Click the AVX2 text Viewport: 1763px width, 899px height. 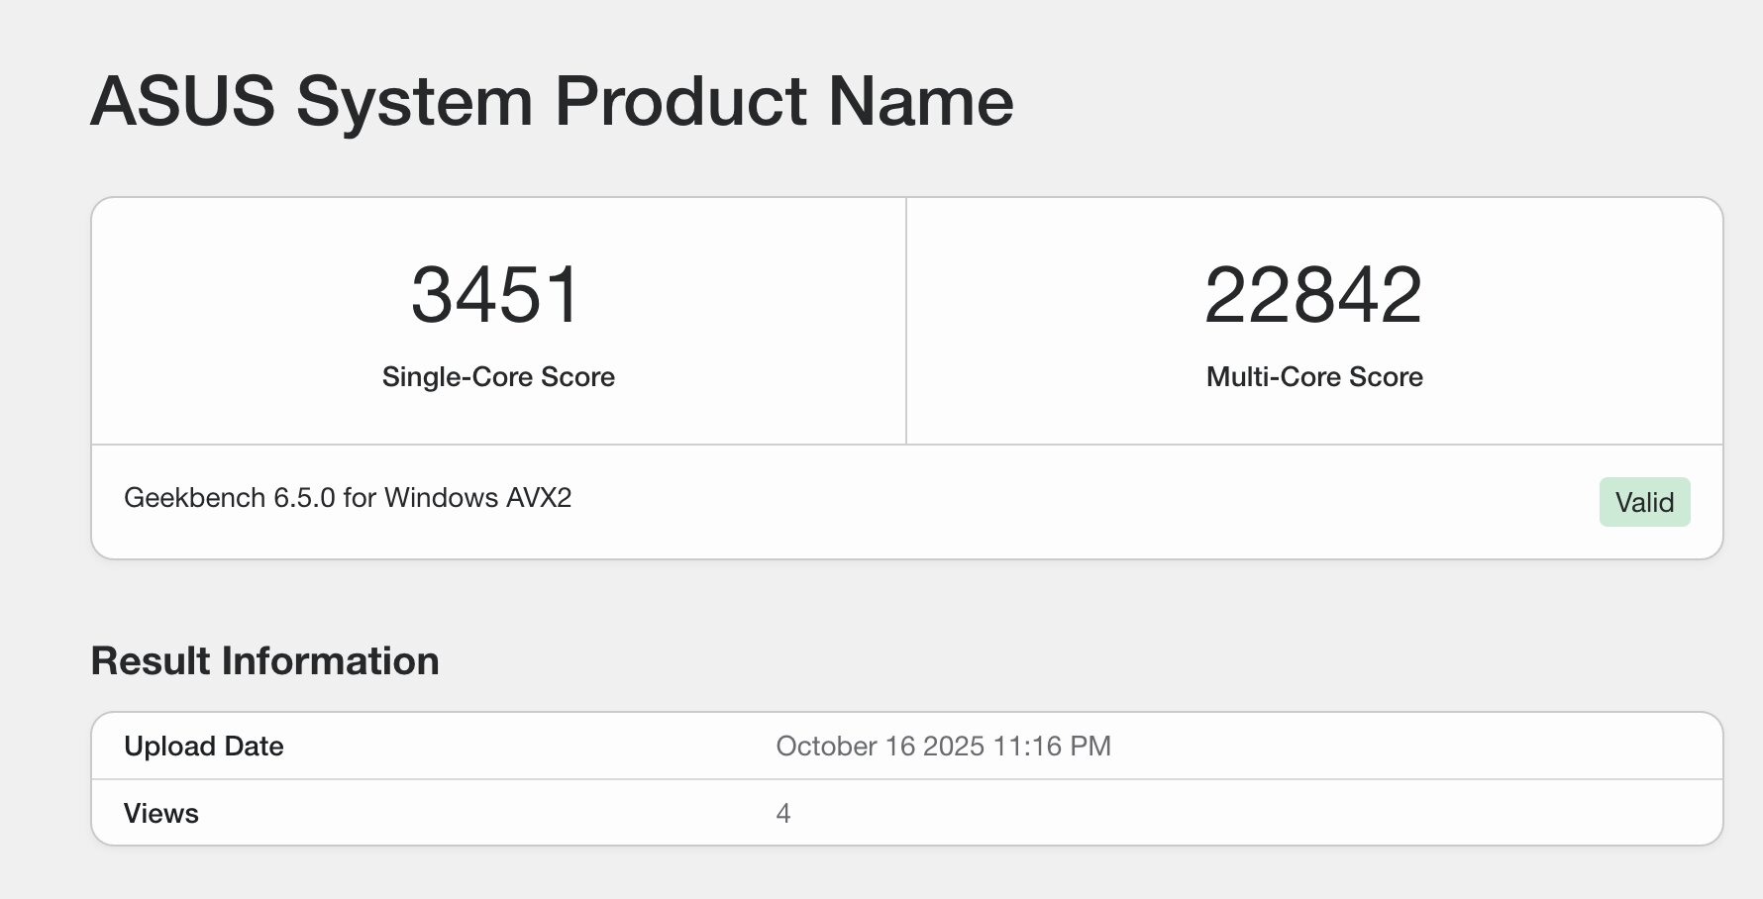click(539, 498)
